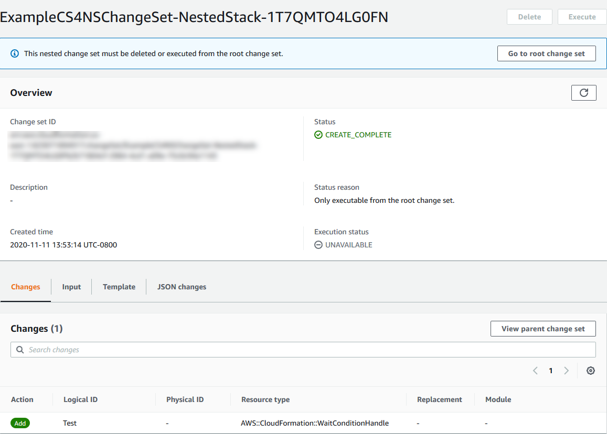This screenshot has width=607, height=434.
Task: Click the green Add action badge
Action: click(20, 423)
